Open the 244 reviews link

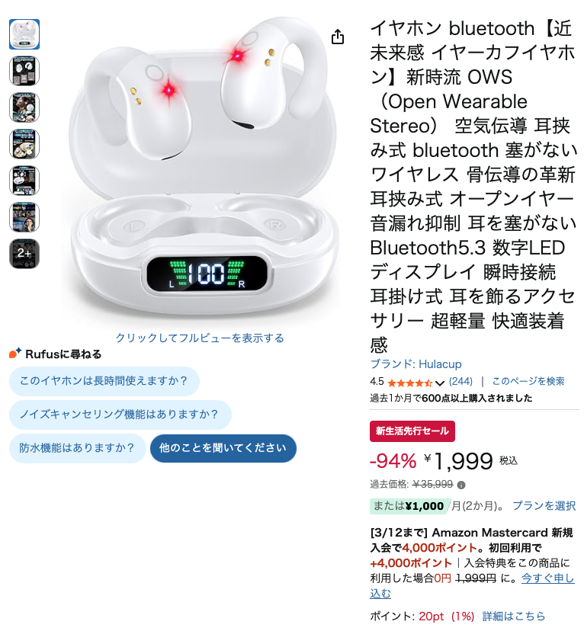tap(460, 381)
